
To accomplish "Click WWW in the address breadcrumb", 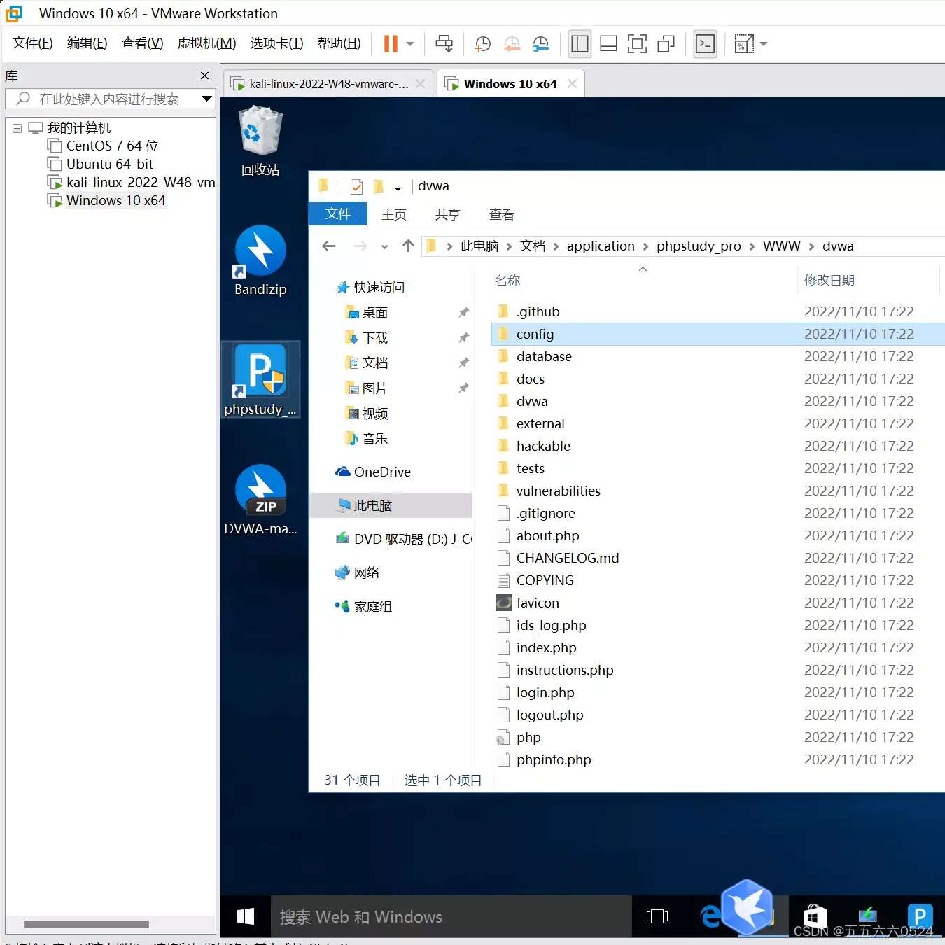I will (x=781, y=246).
